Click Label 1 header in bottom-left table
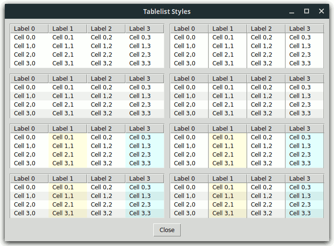This screenshot has width=334, height=246. click(x=63, y=179)
